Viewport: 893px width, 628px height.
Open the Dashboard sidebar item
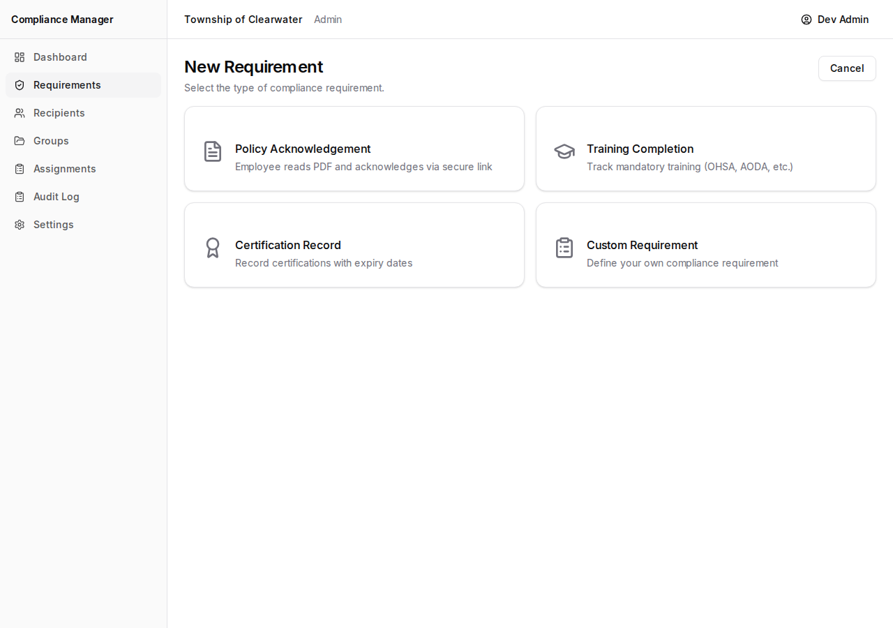coord(83,57)
